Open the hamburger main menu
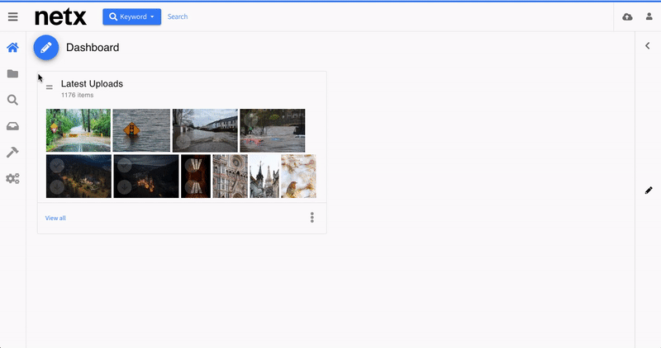Viewport: 661px width, 348px height. pos(12,16)
